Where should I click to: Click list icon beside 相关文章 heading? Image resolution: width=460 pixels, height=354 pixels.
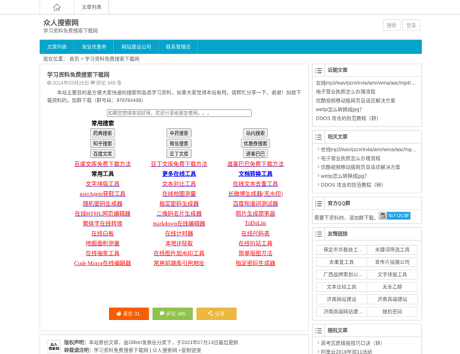(318, 137)
